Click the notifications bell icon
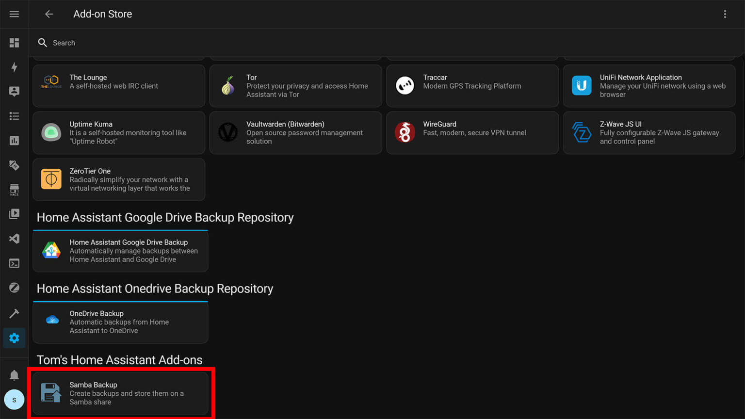 pos(14,375)
